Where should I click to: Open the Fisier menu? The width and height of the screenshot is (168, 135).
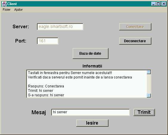coord(7,10)
